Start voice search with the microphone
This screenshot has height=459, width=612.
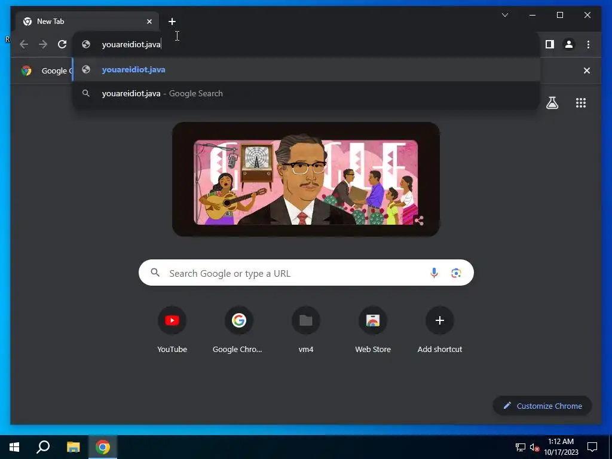coord(434,273)
